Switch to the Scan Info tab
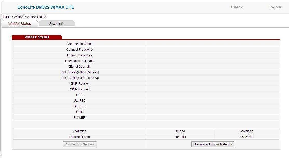Screen dimensions: 289x158 57,24
